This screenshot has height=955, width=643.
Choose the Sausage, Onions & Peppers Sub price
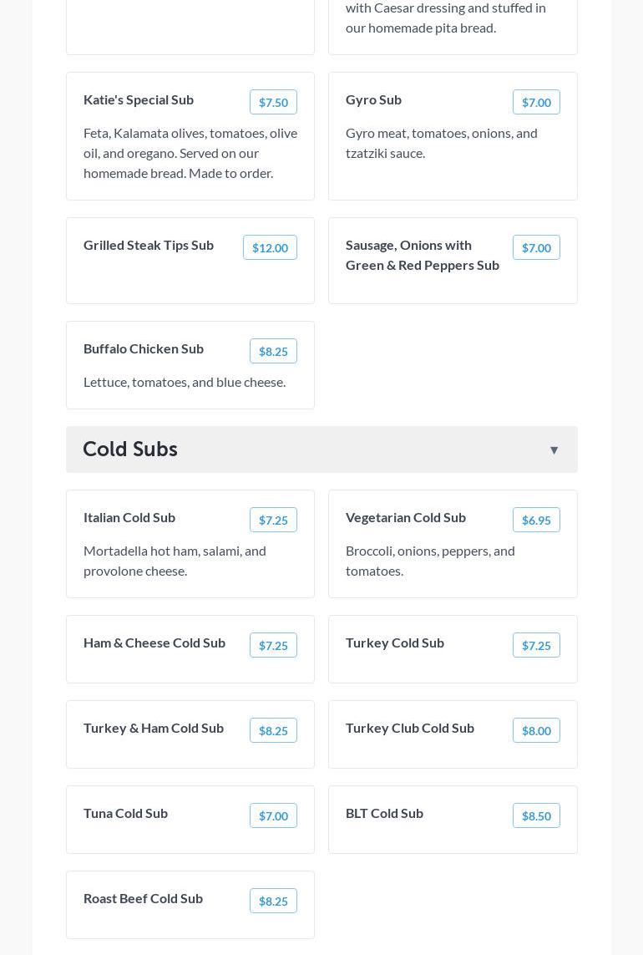point(536,247)
